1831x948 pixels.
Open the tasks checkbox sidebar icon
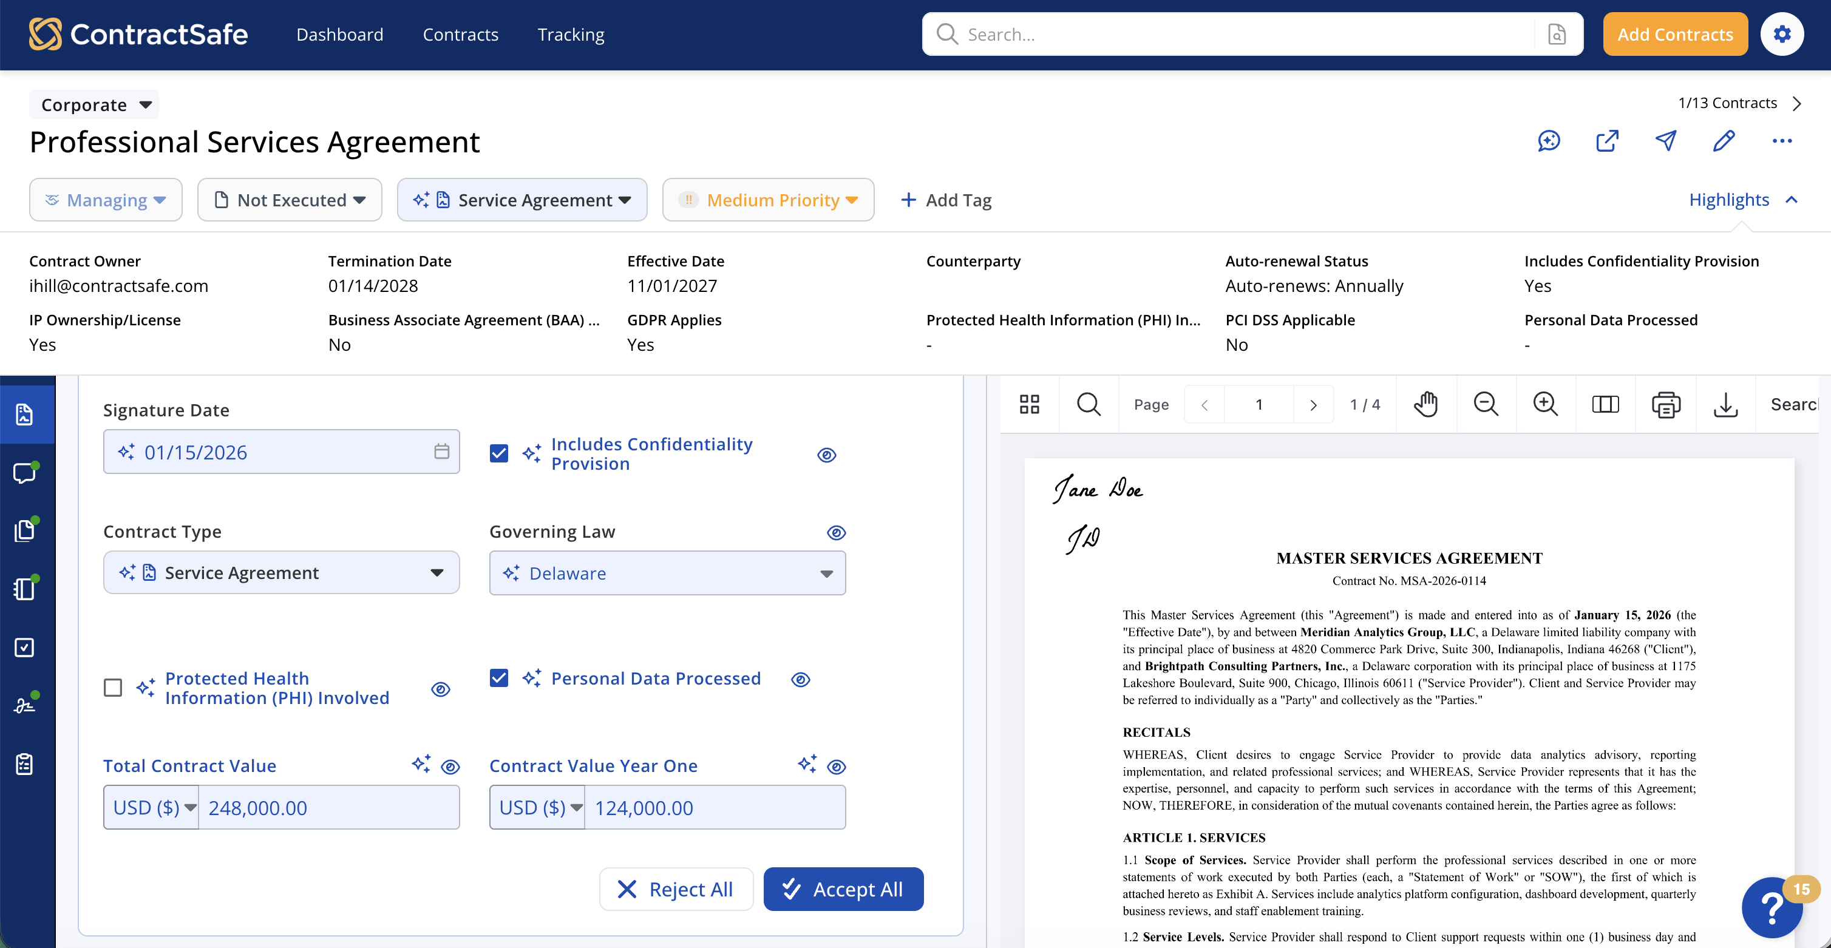25,648
